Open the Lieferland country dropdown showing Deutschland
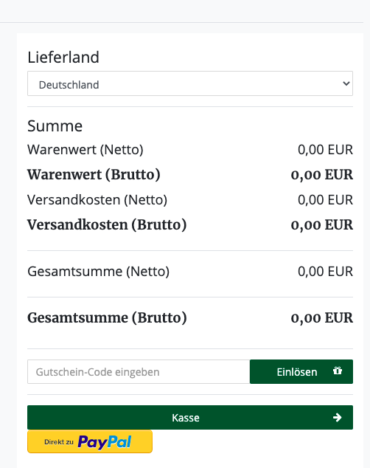The image size is (370, 468). (190, 83)
